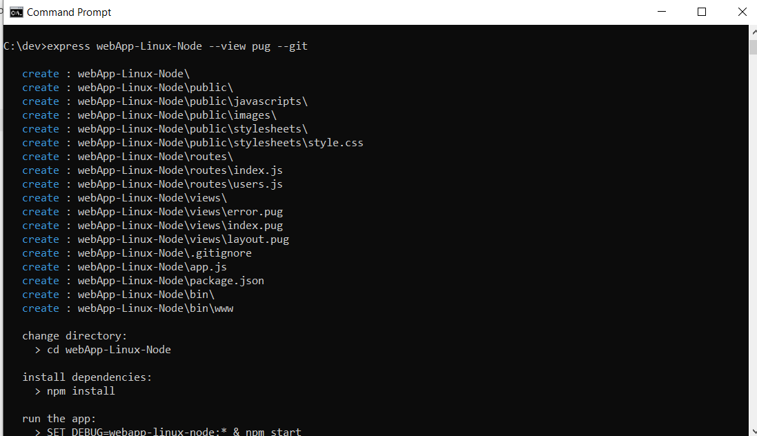The width and height of the screenshot is (757, 436).
Task: Click the install dependencies heading line
Action: click(86, 377)
